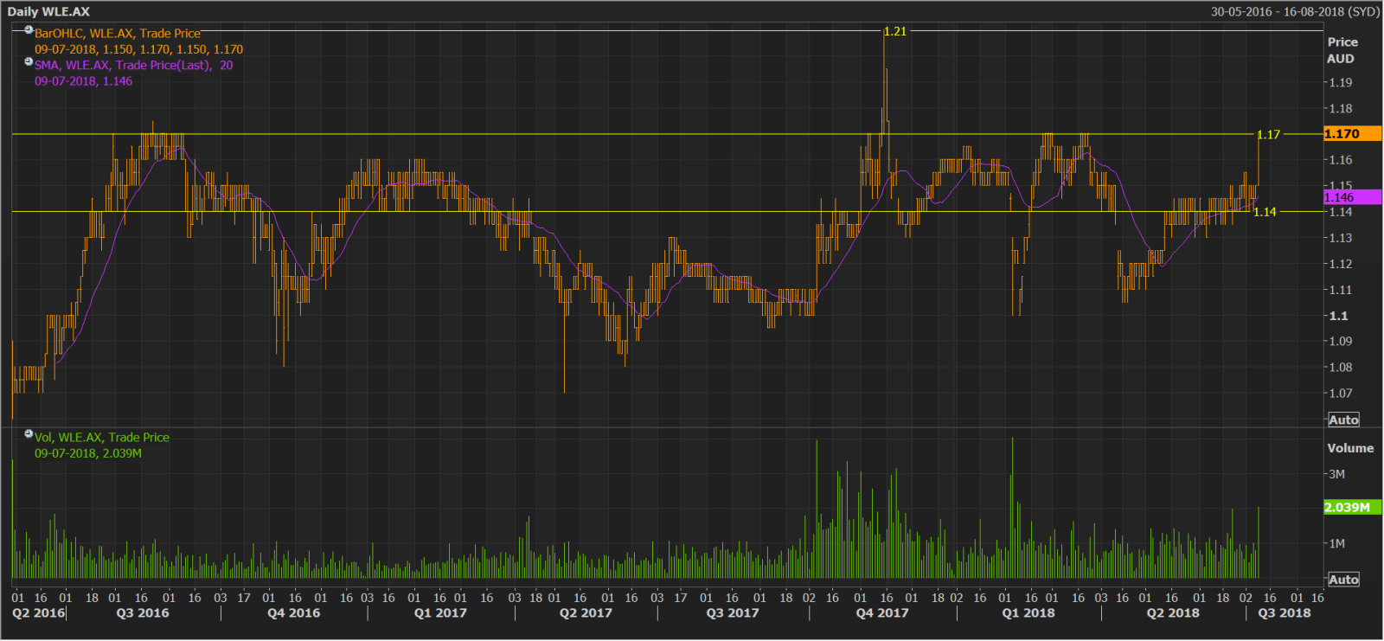The width and height of the screenshot is (1384, 641).
Task: Click the Q4 2016 time axis label
Action: (294, 612)
